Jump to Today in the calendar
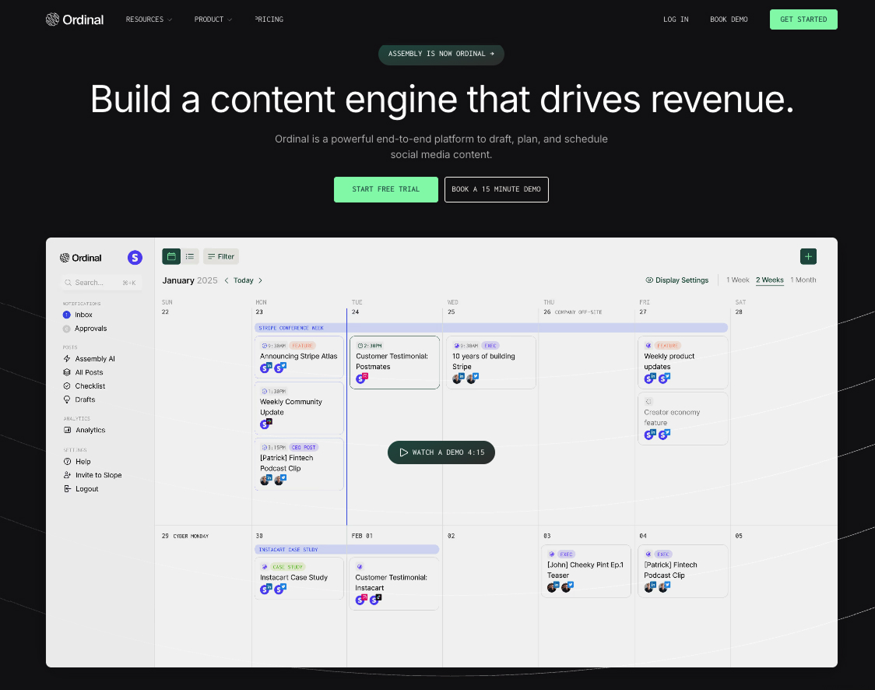Screen dimensions: 875x690 pyautogui.click(x=244, y=281)
